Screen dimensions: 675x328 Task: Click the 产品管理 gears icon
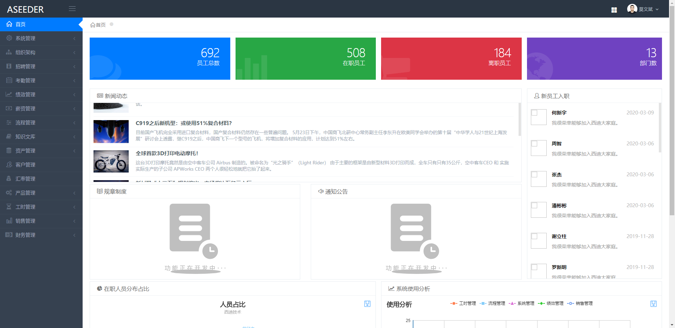click(9, 192)
